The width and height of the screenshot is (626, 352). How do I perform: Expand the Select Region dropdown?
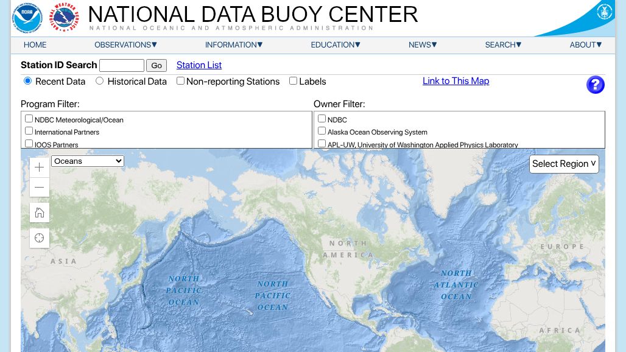(x=564, y=164)
